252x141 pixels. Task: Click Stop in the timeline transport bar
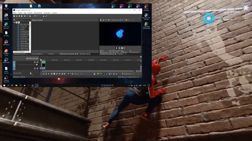tap(54, 74)
